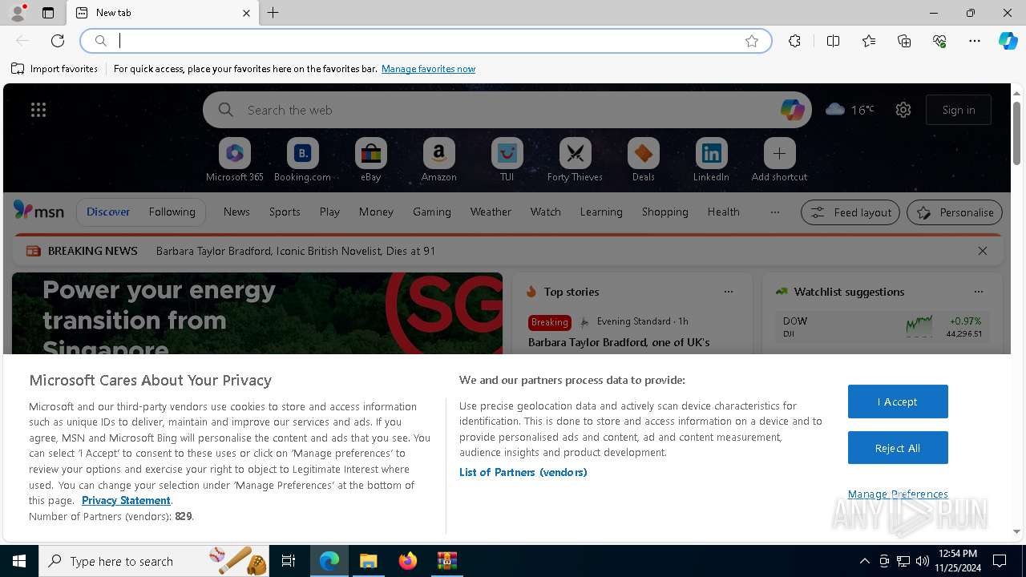This screenshot has height=577, width=1026.
Task: Open the notification center
Action: click(1000, 561)
